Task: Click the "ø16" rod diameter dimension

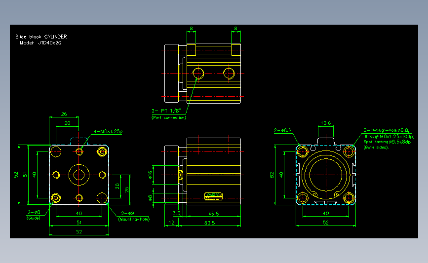Action: (150, 175)
